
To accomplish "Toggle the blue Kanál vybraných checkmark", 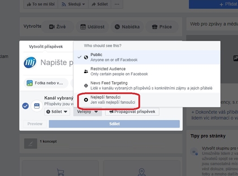I will (26, 106).
